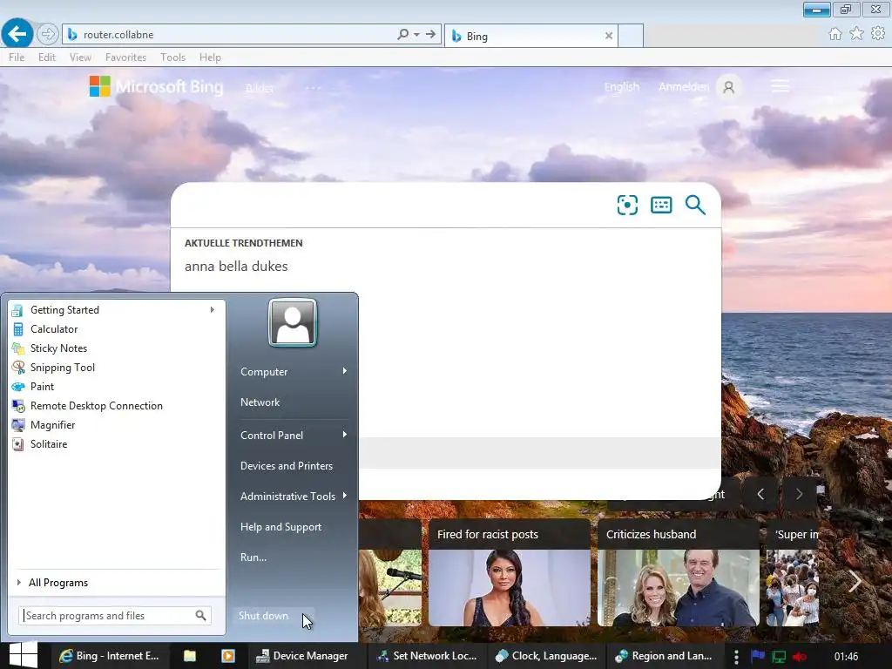Image resolution: width=892 pixels, height=669 pixels.
Task: Click the address bar Go arrow
Action: coord(430,34)
